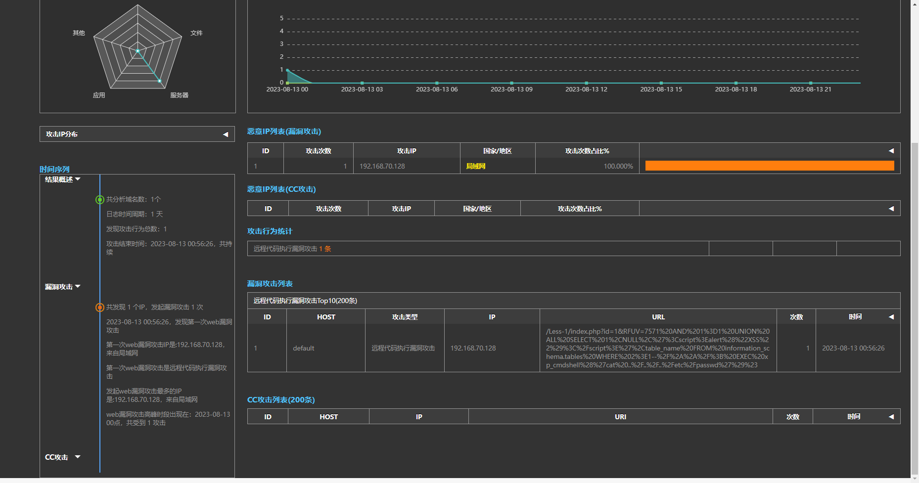The height and width of the screenshot is (483, 919).
Task: Click the arrow beside 时间 in 漏洞攻击列表 header
Action: pyautogui.click(x=891, y=317)
